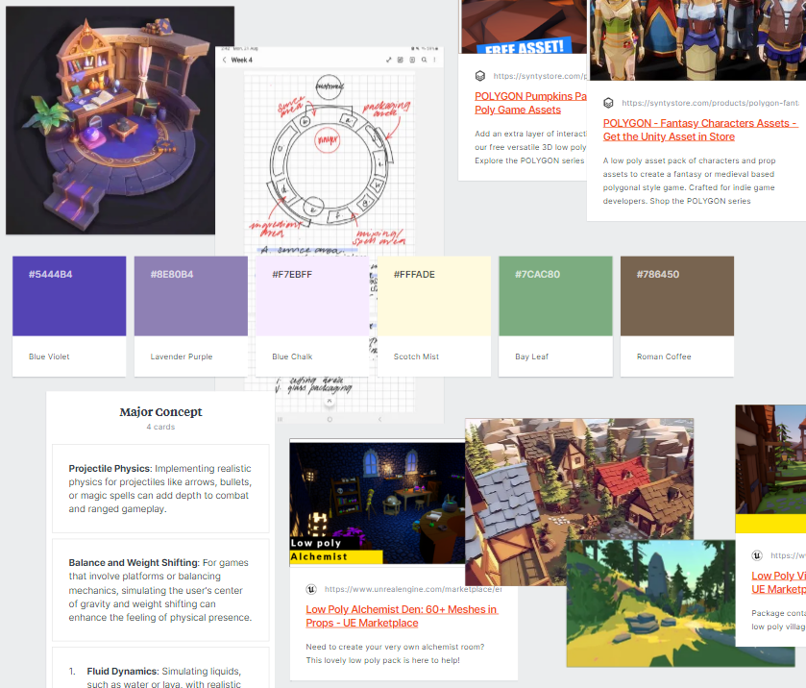Click the Synty favicon on Fantasy Characters card
Image resolution: width=806 pixels, height=688 pixels.
(608, 103)
